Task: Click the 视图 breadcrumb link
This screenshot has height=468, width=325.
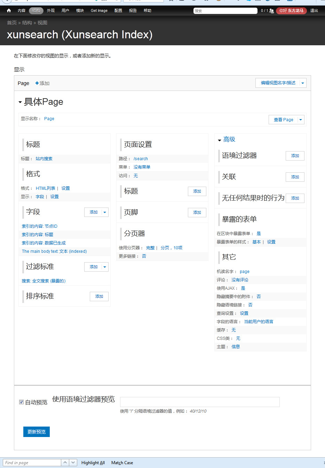Action: pos(42,23)
